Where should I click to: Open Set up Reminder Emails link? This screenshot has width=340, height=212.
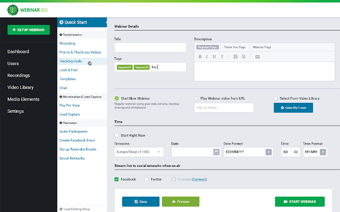pyautogui.click(x=78, y=149)
